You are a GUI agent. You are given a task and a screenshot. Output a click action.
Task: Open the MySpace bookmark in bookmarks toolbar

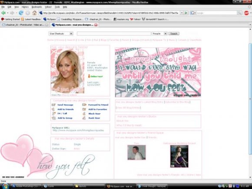point(50,19)
